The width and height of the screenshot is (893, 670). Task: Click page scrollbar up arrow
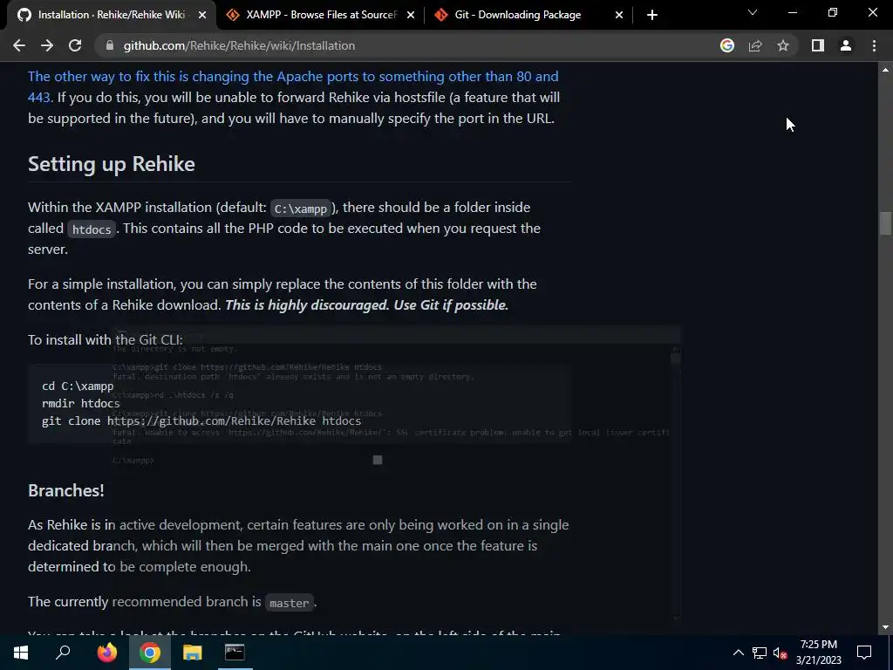(885, 70)
